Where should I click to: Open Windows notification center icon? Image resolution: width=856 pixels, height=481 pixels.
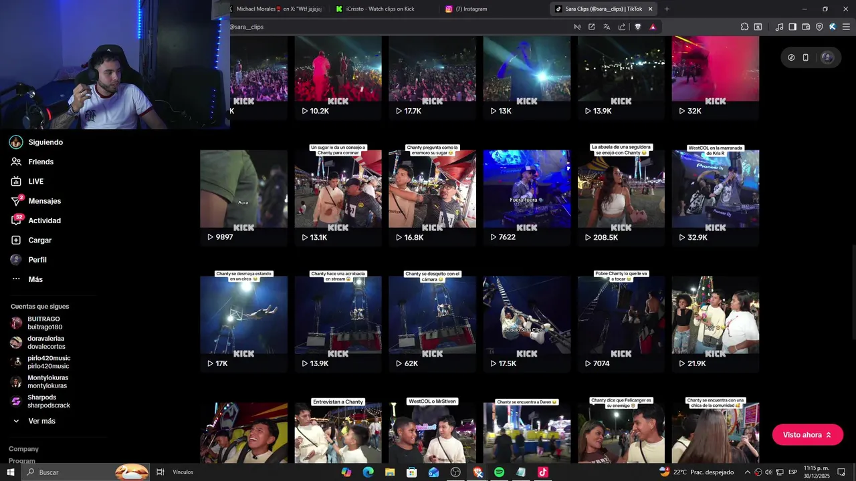[842, 472]
